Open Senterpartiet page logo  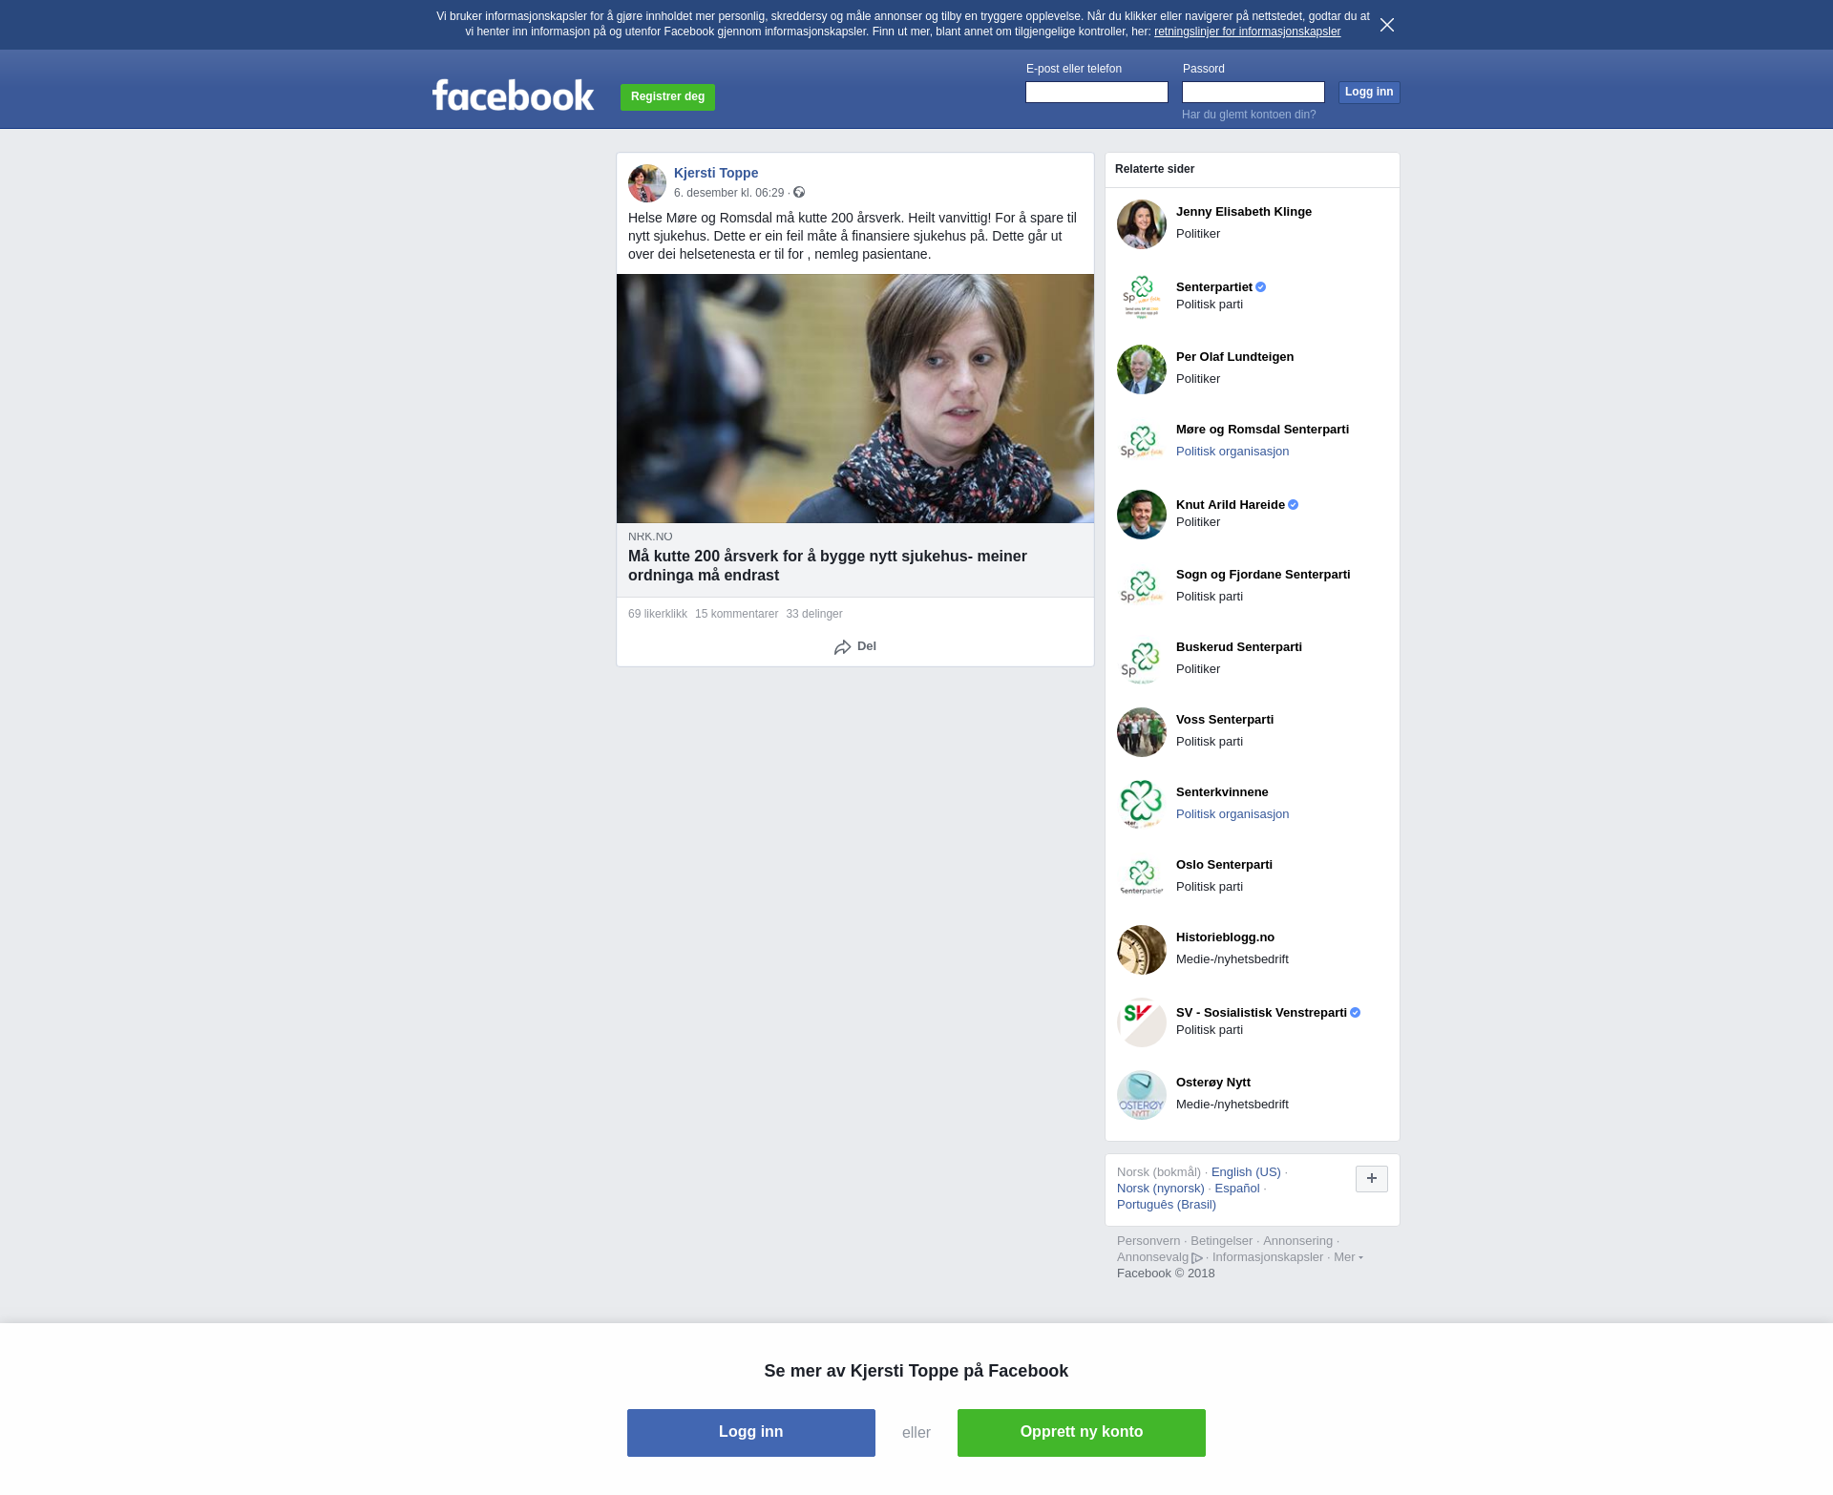[x=1142, y=297]
